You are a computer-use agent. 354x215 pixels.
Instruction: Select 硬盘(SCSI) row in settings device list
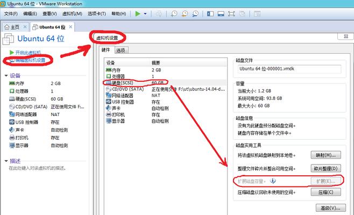166,83
